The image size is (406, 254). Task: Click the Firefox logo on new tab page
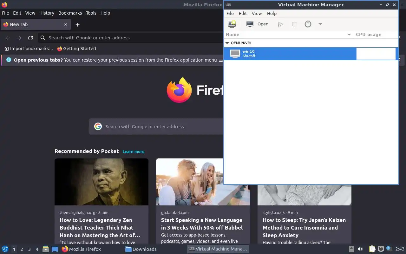point(179,90)
